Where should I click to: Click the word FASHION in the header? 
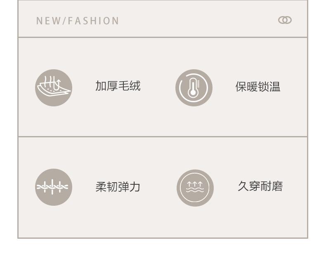click(93, 21)
